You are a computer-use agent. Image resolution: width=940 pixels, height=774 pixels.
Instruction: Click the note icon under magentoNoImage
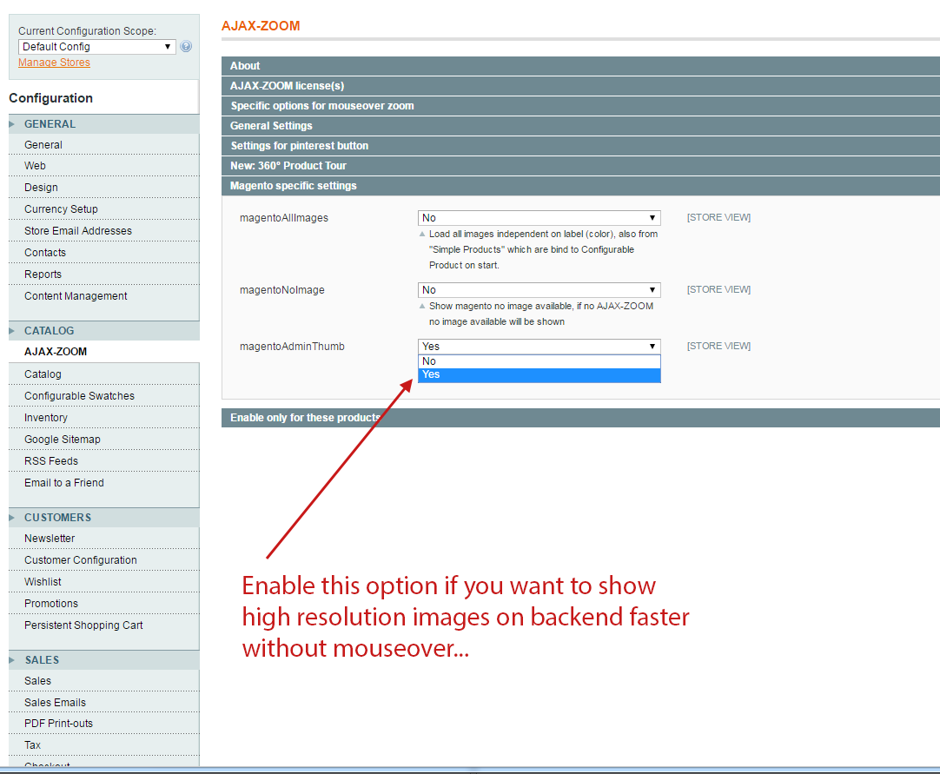(x=422, y=306)
